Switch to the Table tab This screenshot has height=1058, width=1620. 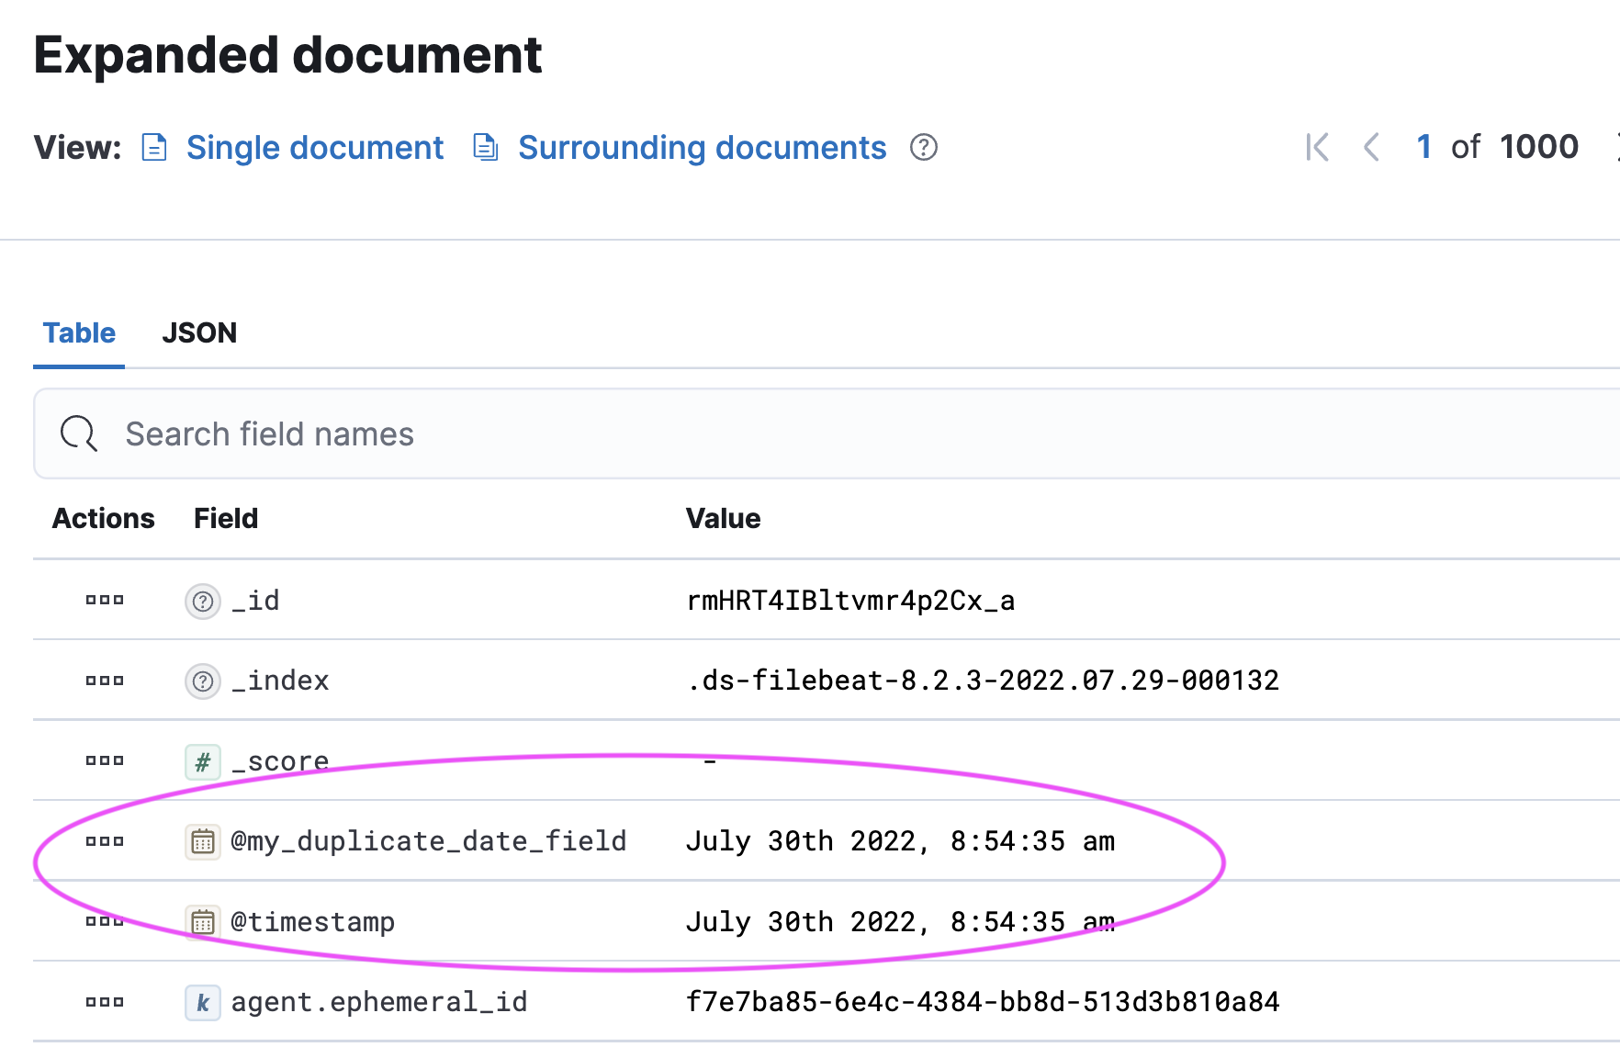point(79,332)
